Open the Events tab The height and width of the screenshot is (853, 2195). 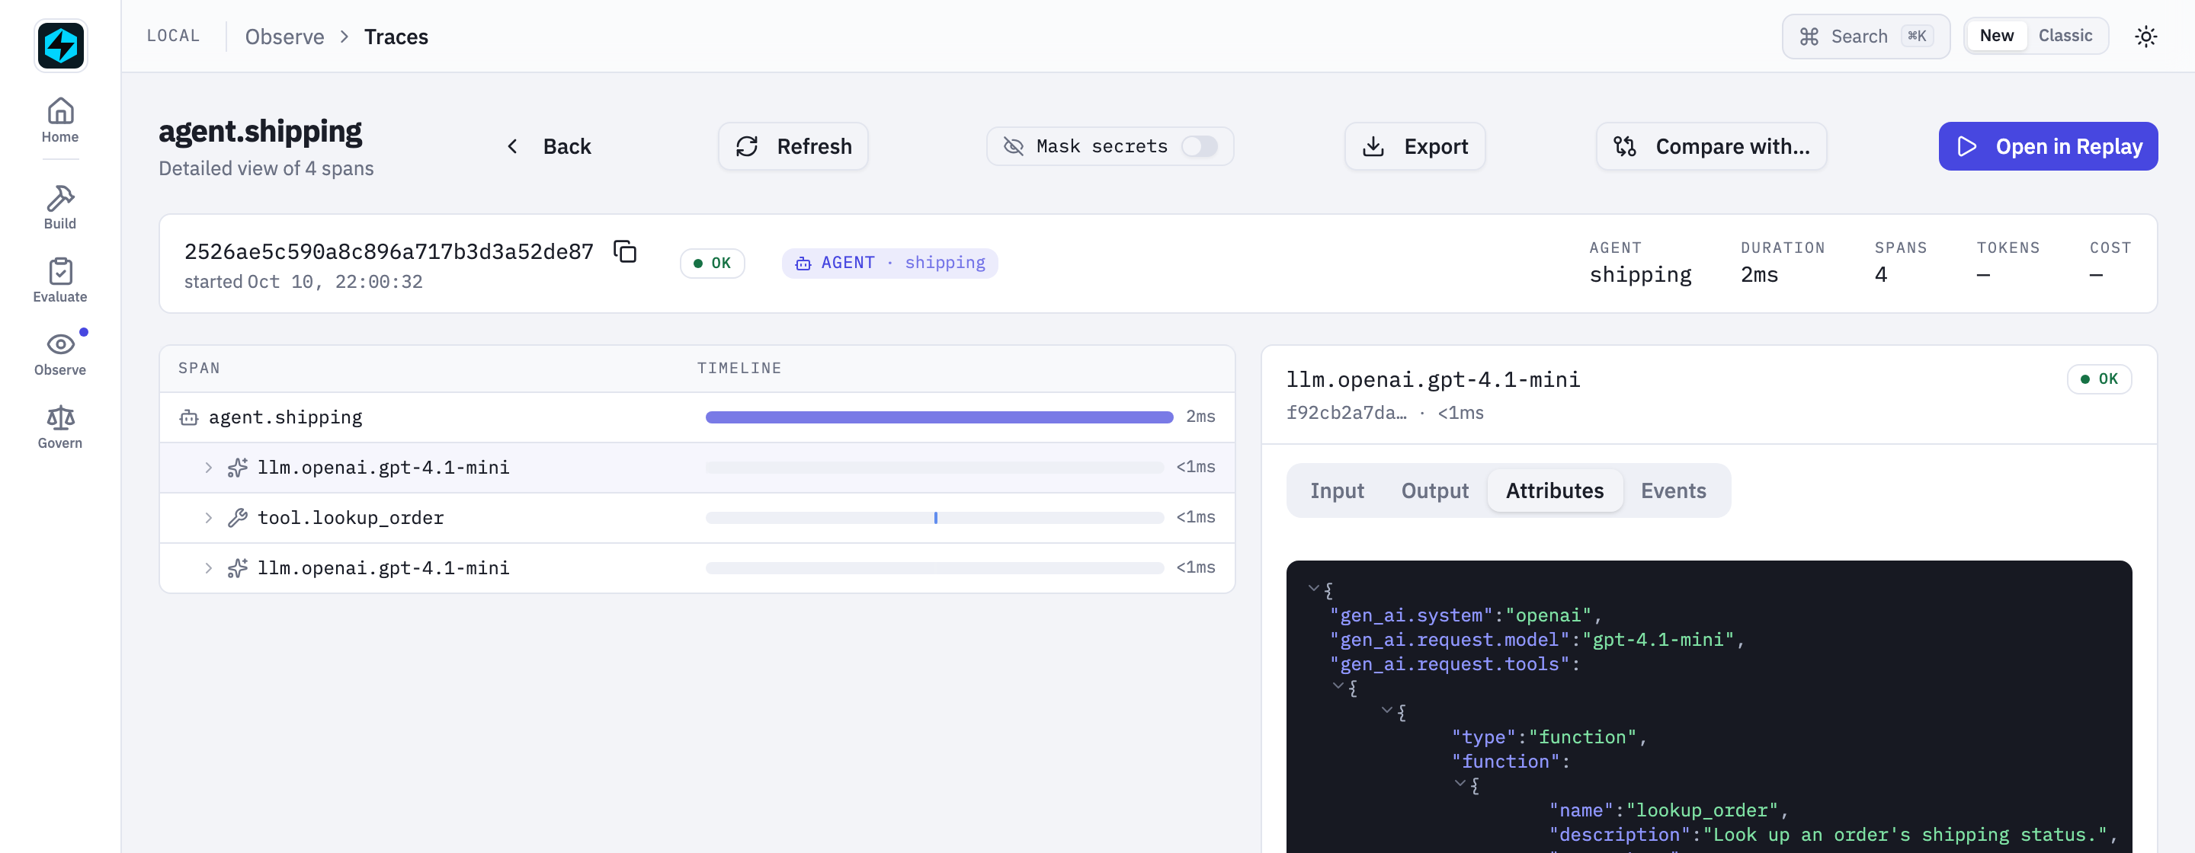(x=1673, y=491)
